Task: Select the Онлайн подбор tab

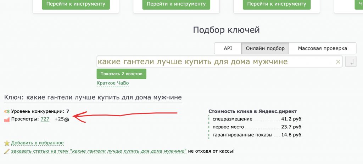Action: [x=265, y=48]
